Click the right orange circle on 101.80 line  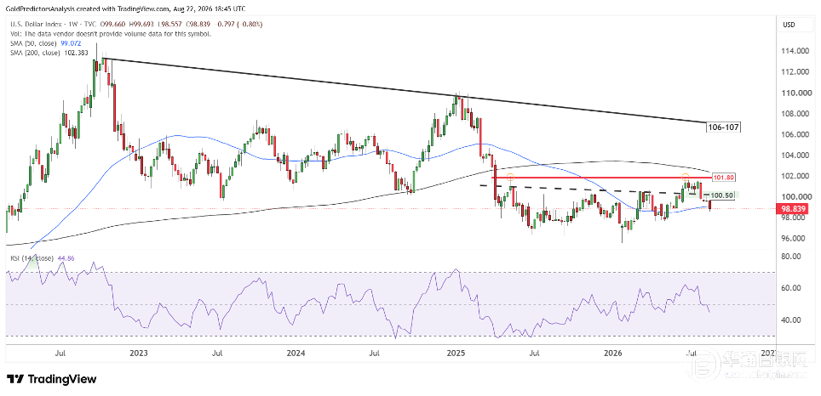tap(685, 177)
